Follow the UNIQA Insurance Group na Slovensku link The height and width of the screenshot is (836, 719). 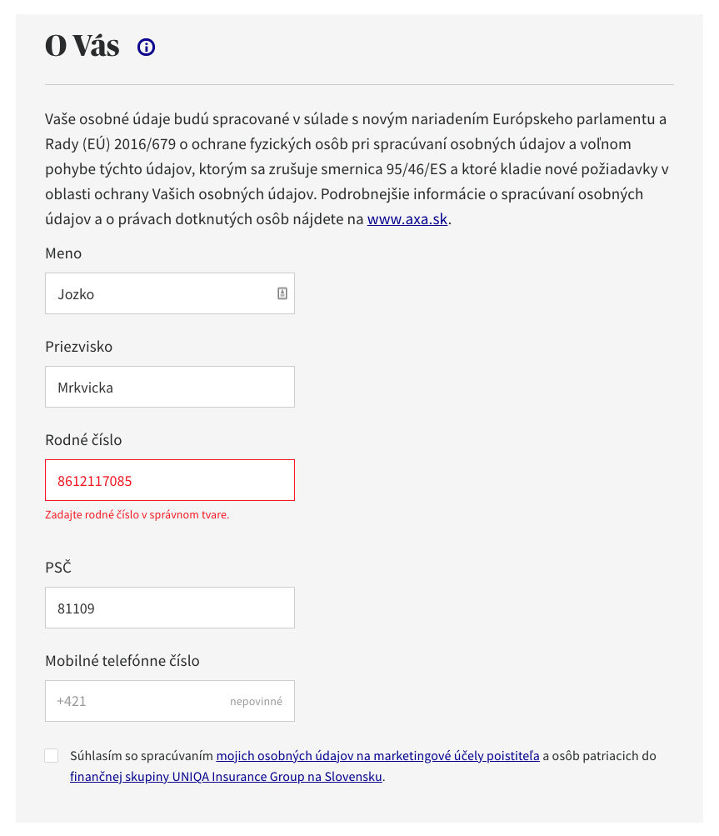227,777
